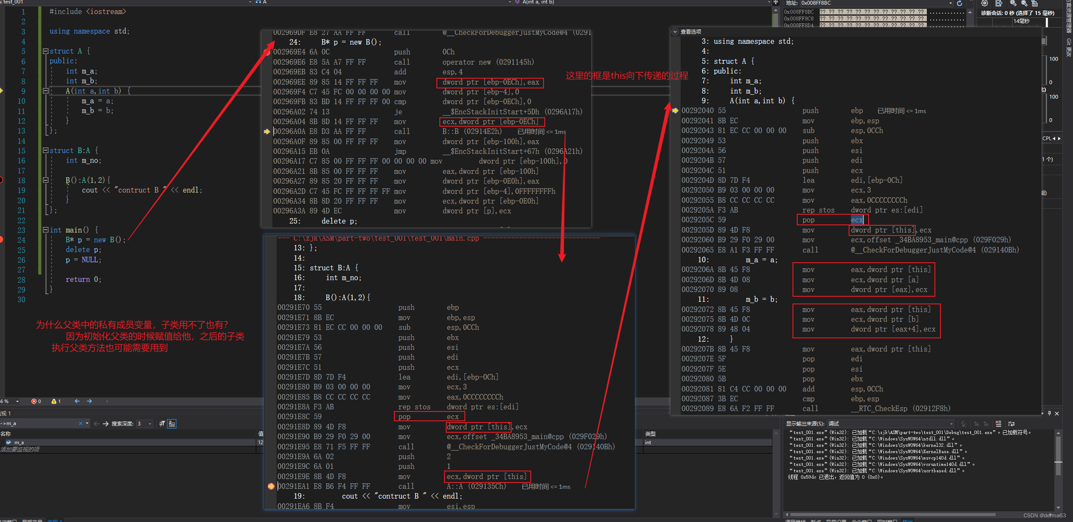
Task: Click the diagnostics zoom in magnifier
Action: click(1013, 3)
